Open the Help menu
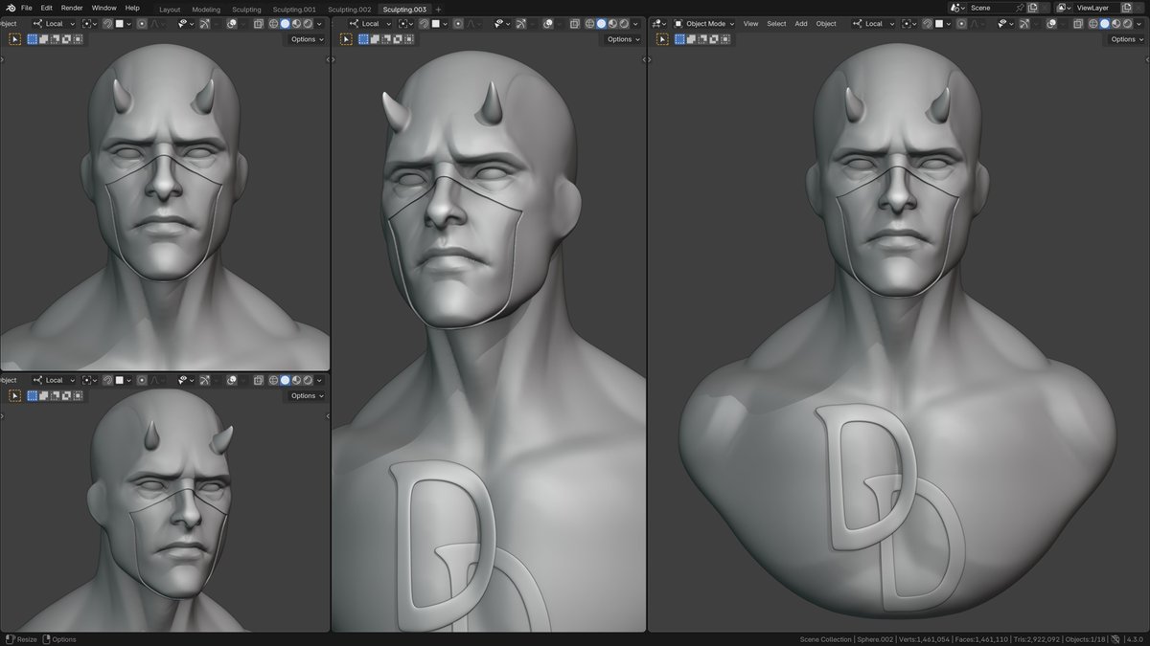Viewport: 1150px width, 646px height. pyautogui.click(x=132, y=8)
